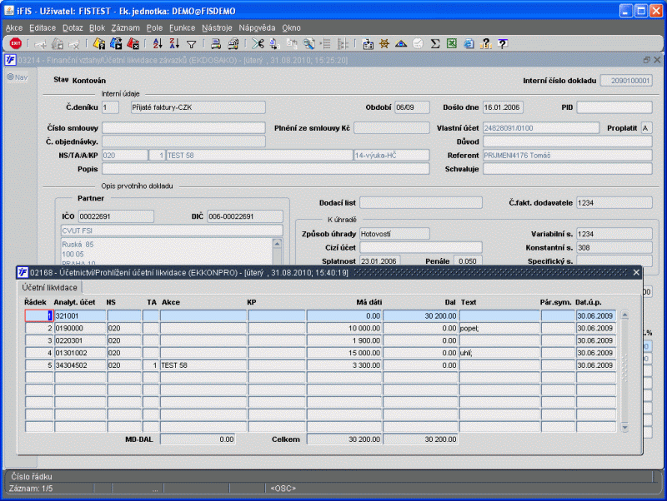
Task: Click the account field containing 0190000
Action: 80,329
